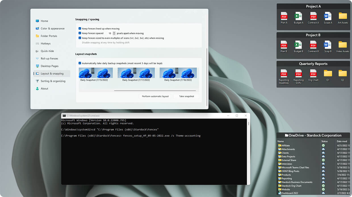Click the fences_setup command line text
Viewport: 352px width, 197px height.
[162, 136]
